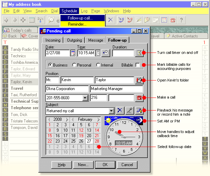Switch to the Message tab
The image size is (210, 176).
(96, 40)
